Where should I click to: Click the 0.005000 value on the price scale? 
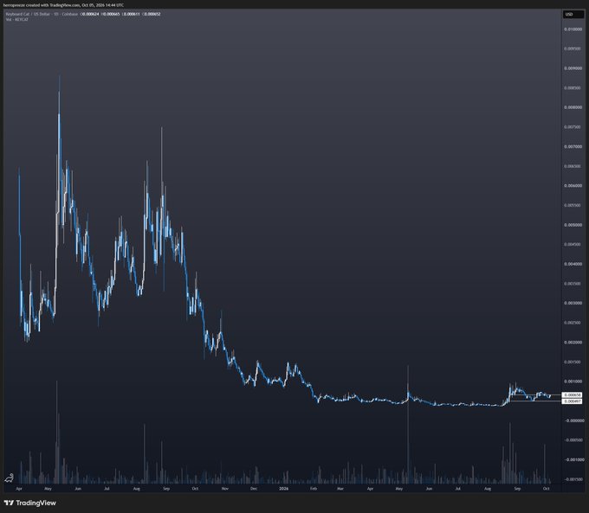[x=573, y=225]
